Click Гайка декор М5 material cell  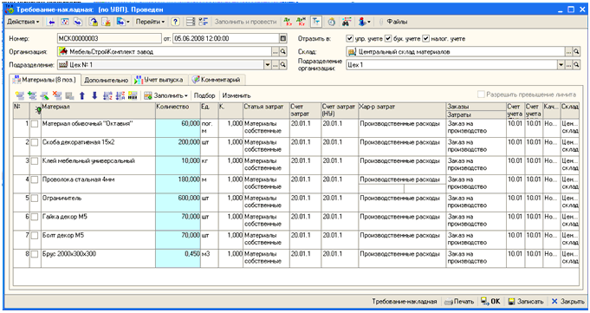[98, 221]
